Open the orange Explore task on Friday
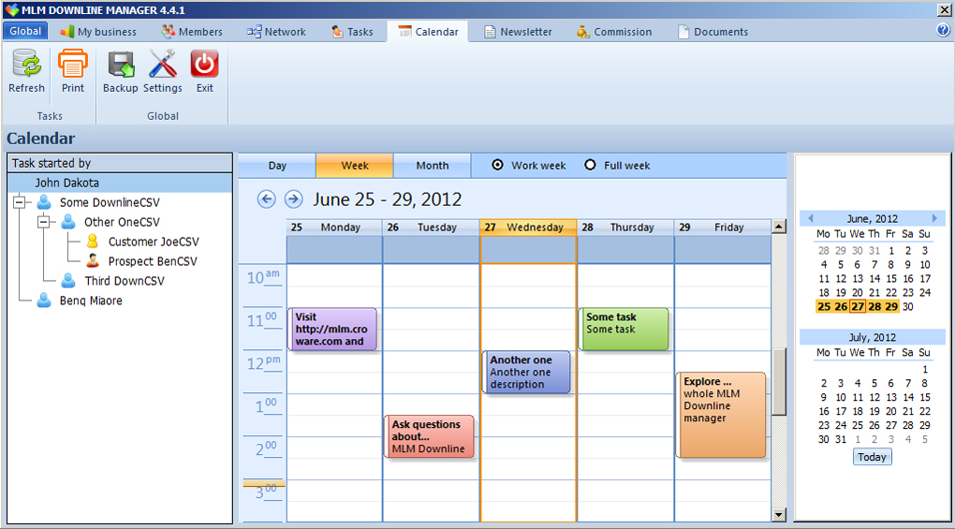The height and width of the screenshot is (529, 955). (x=720, y=415)
